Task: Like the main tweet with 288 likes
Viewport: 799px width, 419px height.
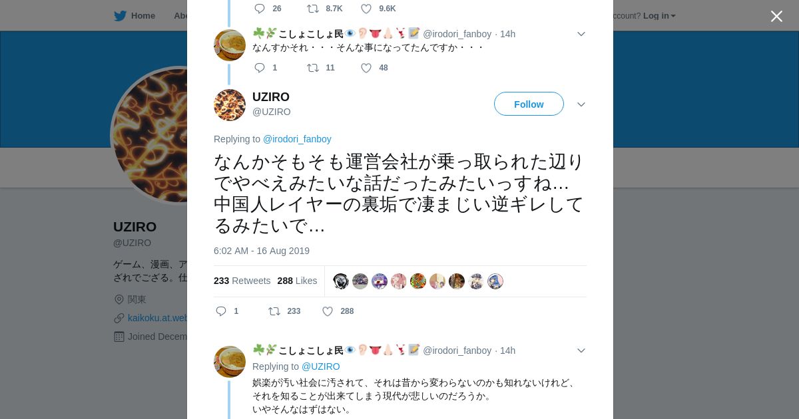Action: tap(328, 311)
